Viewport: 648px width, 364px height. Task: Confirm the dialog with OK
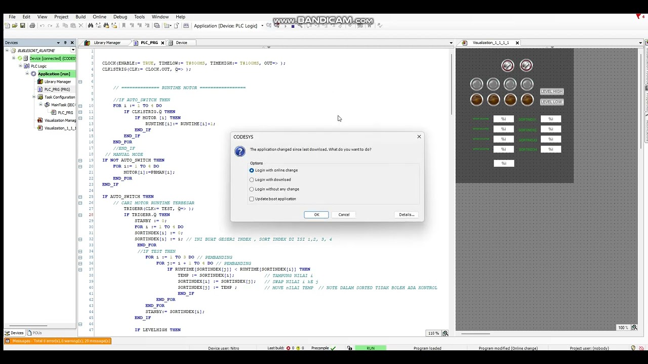pyautogui.click(x=316, y=215)
